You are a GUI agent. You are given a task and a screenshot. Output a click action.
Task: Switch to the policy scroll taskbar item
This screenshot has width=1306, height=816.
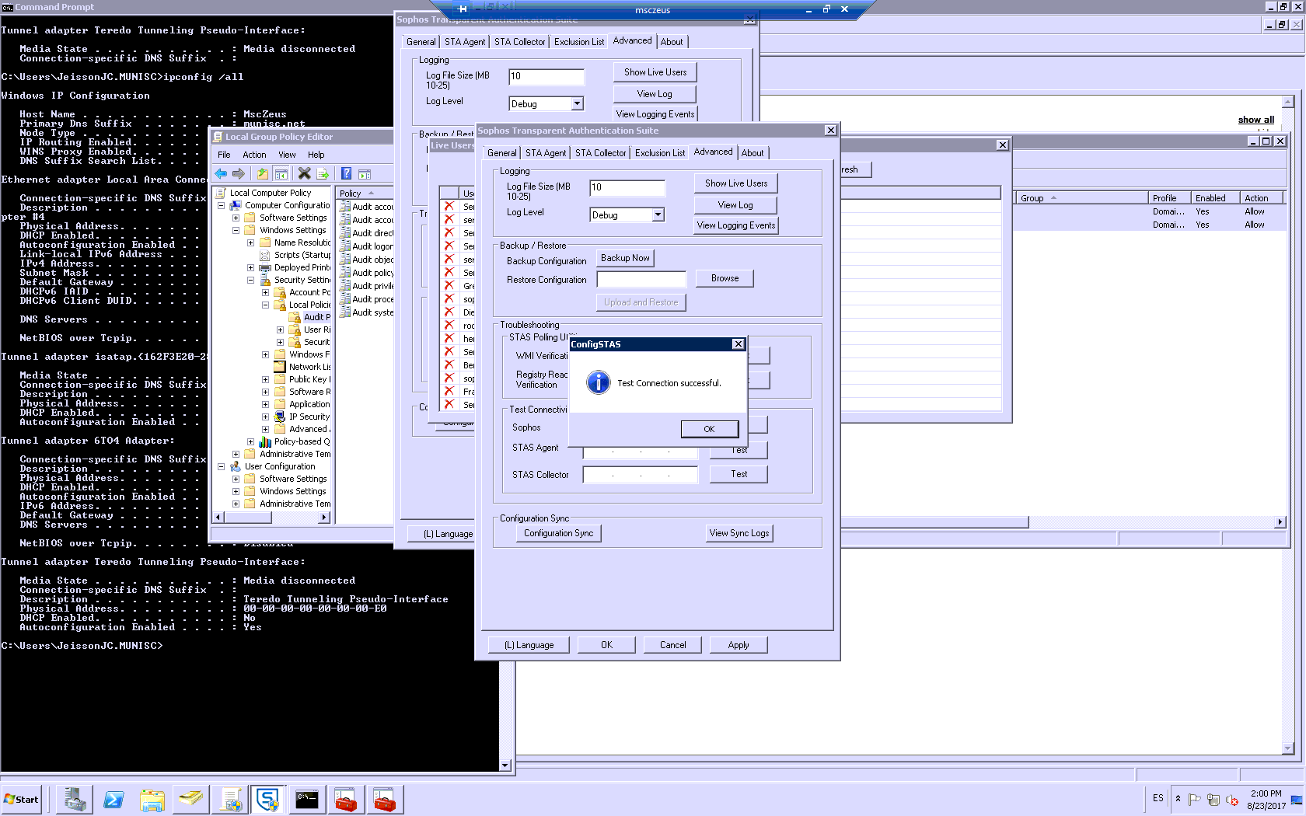[230, 799]
